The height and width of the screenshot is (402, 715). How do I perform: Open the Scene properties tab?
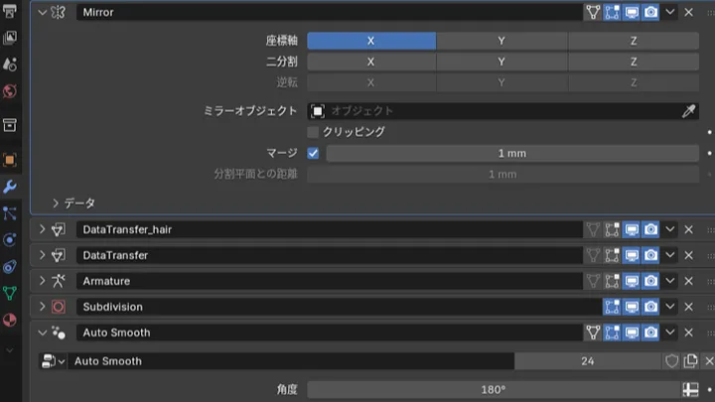pyautogui.click(x=10, y=65)
